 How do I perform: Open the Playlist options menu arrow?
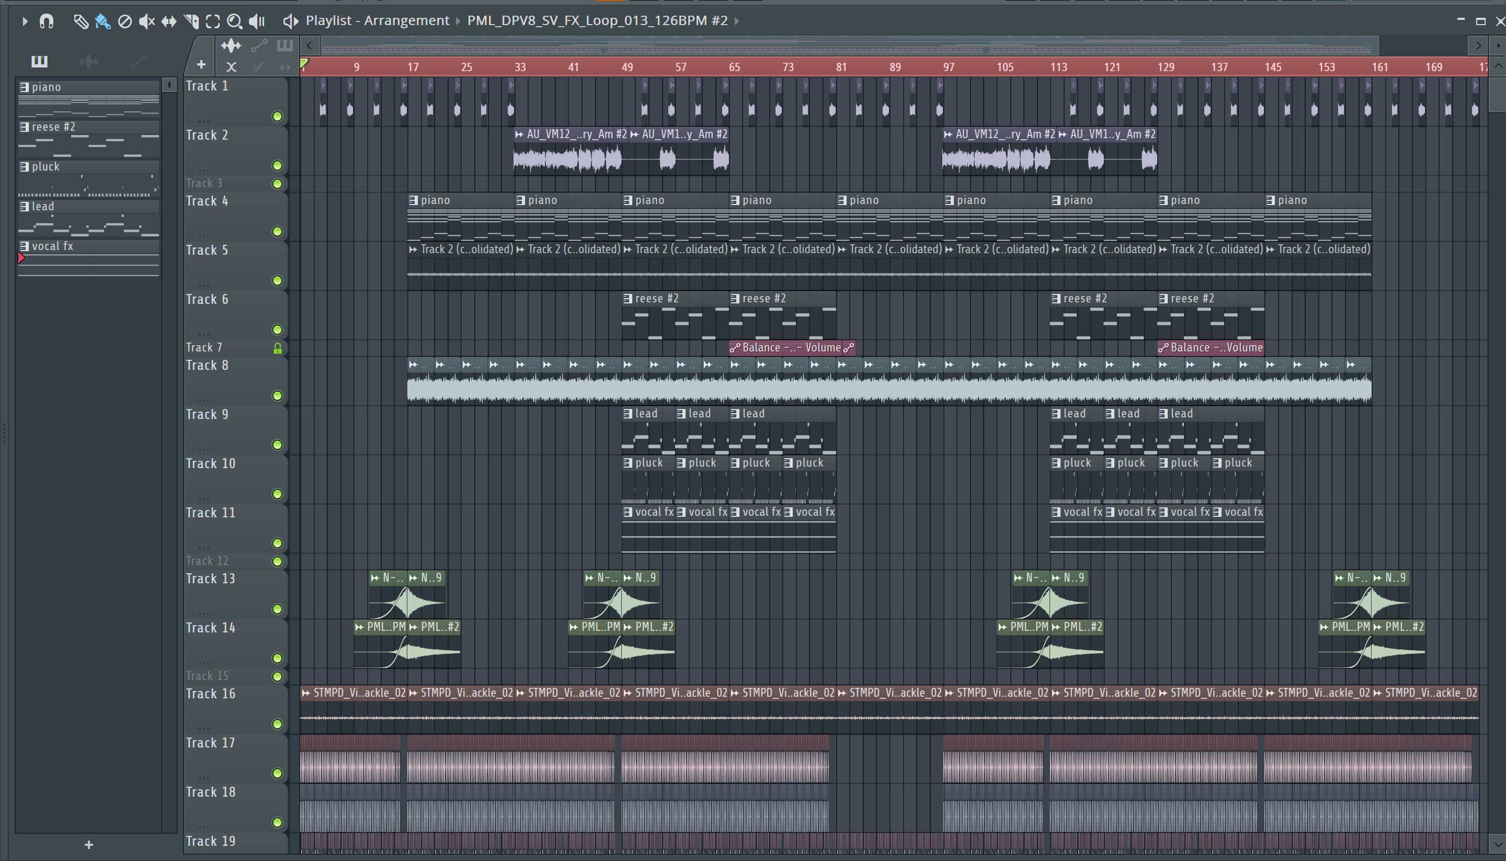tap(24, 21)
